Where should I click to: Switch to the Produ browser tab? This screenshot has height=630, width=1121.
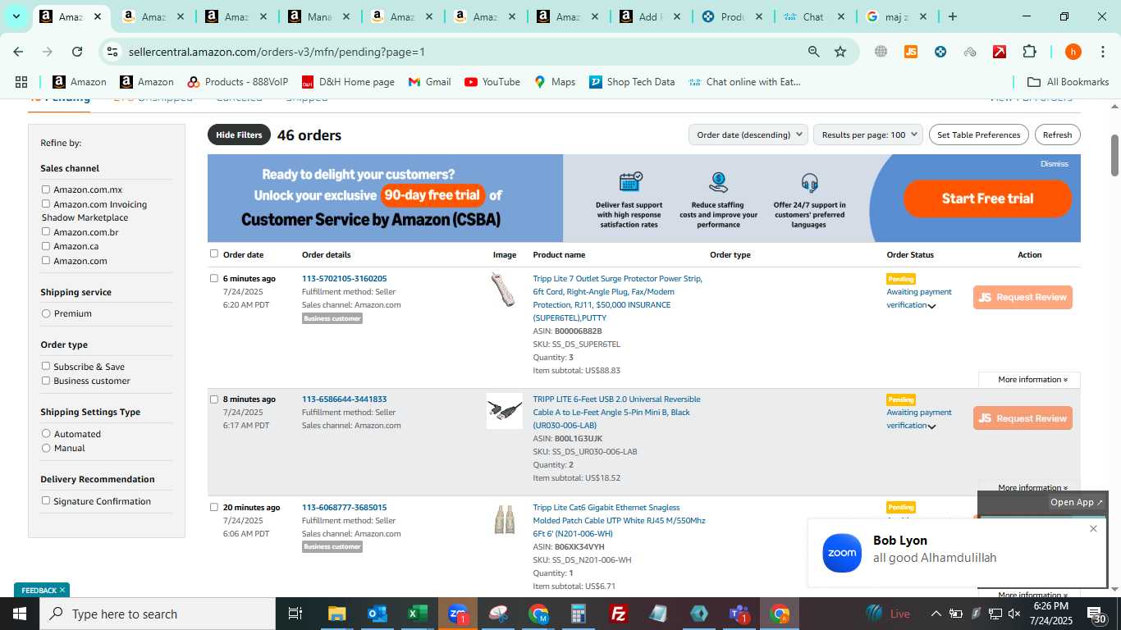coord(732,16)
